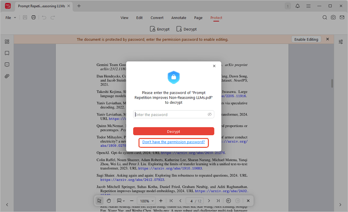The image size is (348, 212).
Task: Switch to the Page tab
Action: pyautogui.click(x=198, y=17)
